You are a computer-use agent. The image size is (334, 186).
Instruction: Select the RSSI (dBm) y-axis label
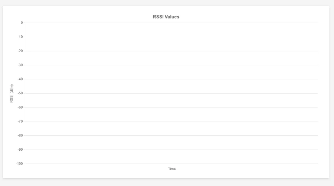12,93
